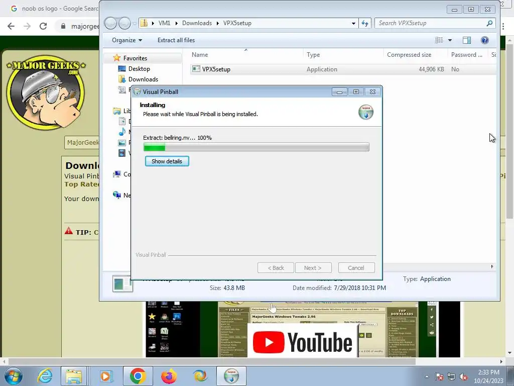Open Internet Explorer from the taskbar
This screenshot has width=514, height=386.
point(45,376)
